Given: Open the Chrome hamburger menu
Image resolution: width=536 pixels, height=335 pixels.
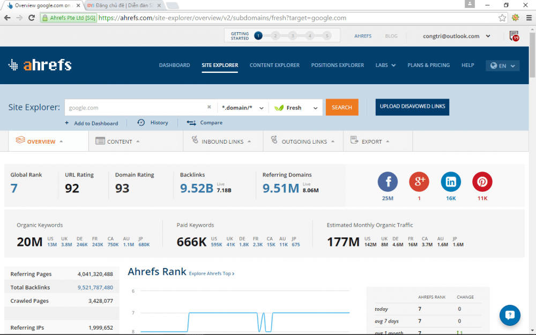Looking at the screenshot, I should click(x=529, y=18).
